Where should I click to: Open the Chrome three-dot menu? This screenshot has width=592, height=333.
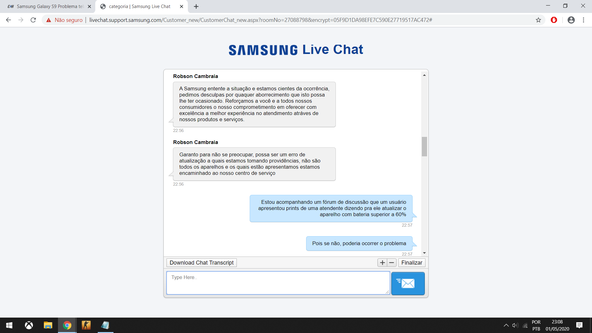point(583,20)
